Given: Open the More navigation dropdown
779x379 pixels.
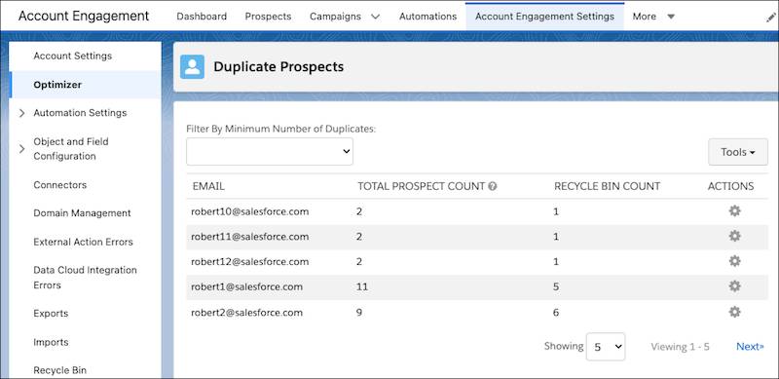Looking at the screenshot, I should 653,17.
